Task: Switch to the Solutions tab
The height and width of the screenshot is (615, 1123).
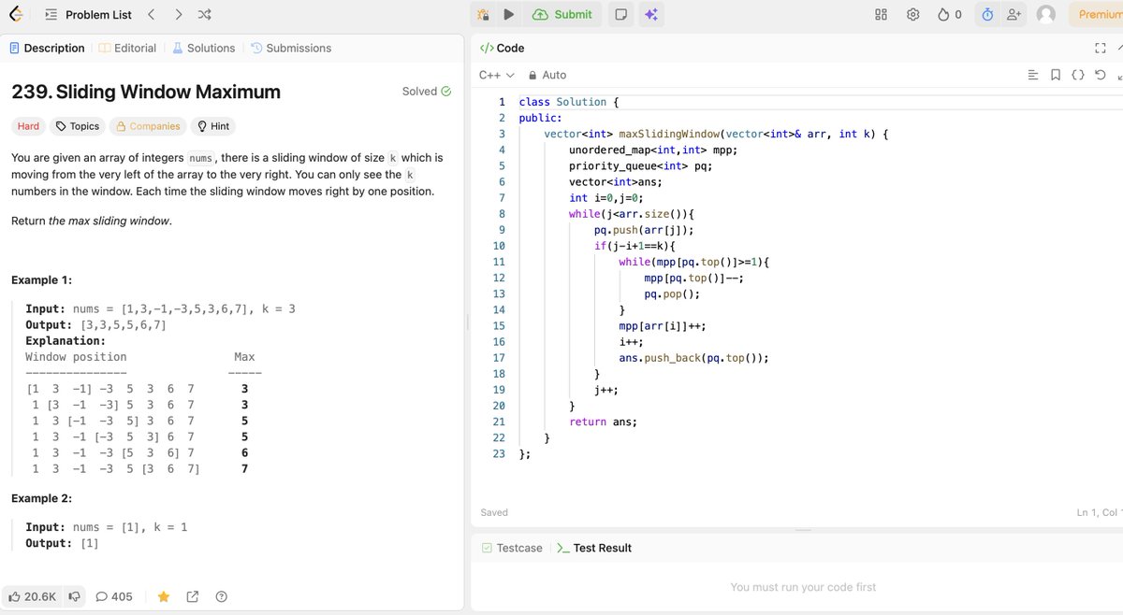Action: [203, 48]
